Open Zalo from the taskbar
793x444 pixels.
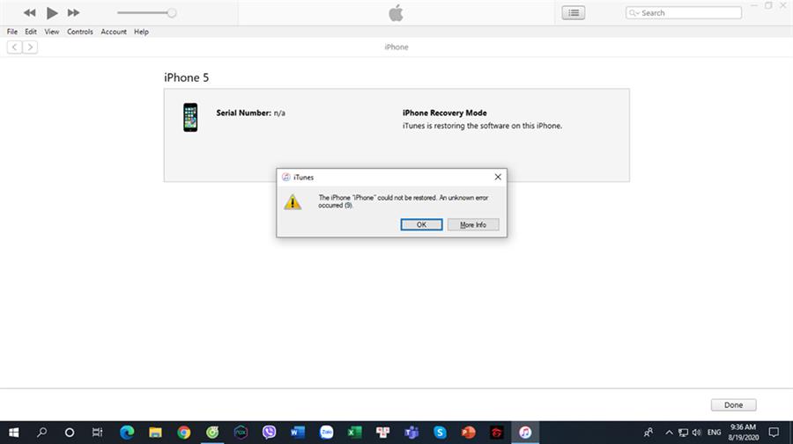click(x=326, y=433)
